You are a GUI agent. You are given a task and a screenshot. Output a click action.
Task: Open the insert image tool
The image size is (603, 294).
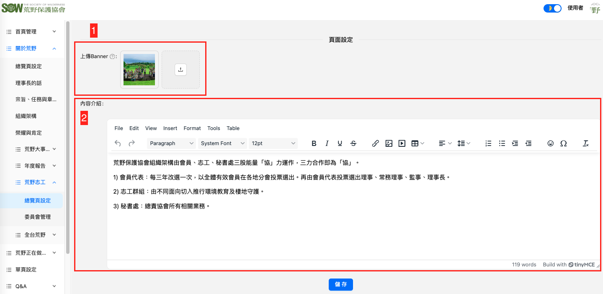pyautogui.click(x=389, y=143)
